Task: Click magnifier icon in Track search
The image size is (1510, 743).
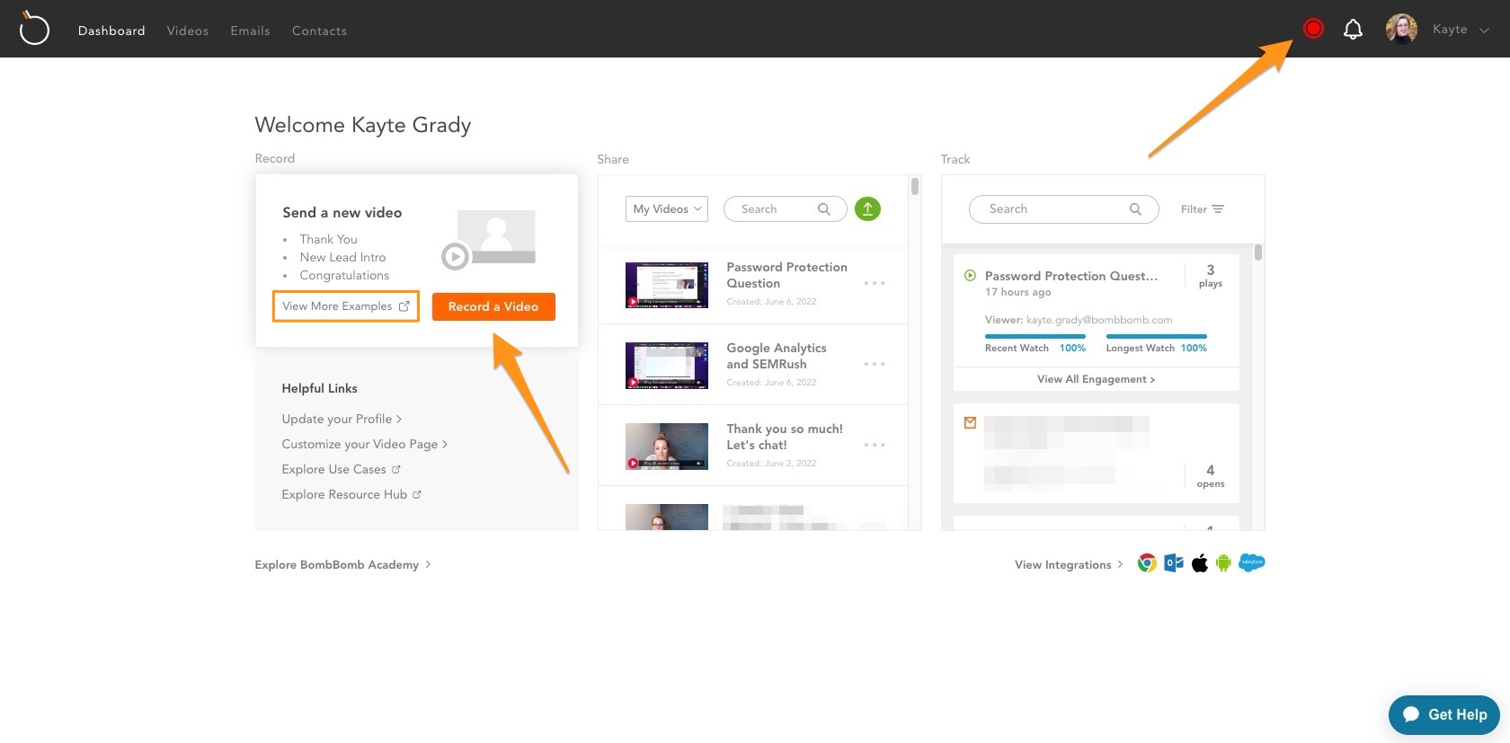Action: (x=1135, y=209)
